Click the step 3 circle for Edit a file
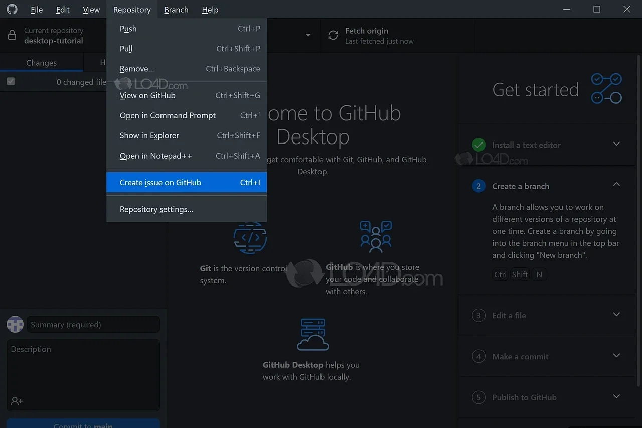 pyautogui.click(x=478, y=315)
